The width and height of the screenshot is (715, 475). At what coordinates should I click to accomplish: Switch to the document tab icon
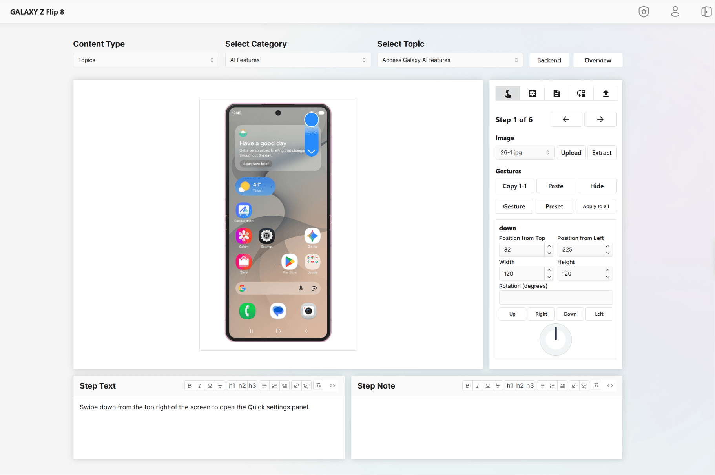tap(556, 93)
